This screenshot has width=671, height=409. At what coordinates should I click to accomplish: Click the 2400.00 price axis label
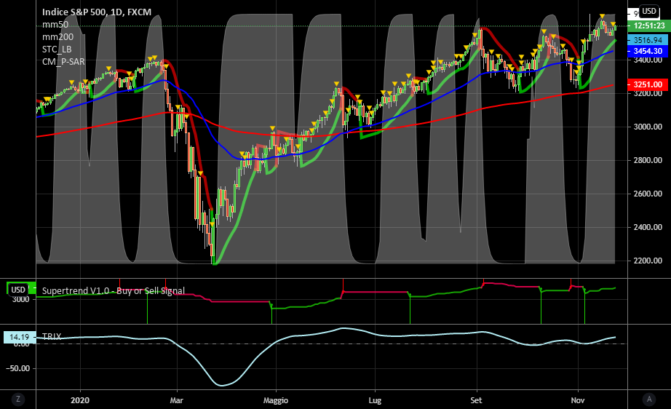[648, 227]
